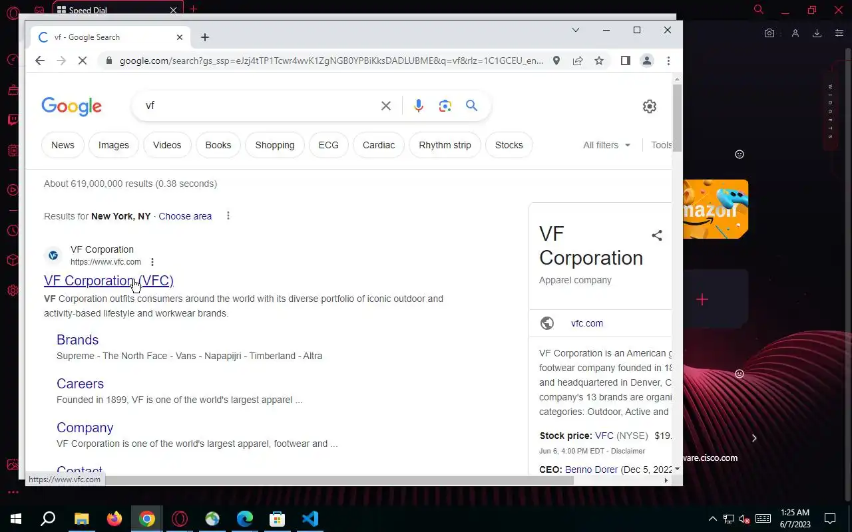Submit search with magnifier icon

(x=471, y=106)
